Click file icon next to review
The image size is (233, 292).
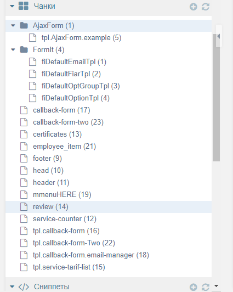(24, 207)
